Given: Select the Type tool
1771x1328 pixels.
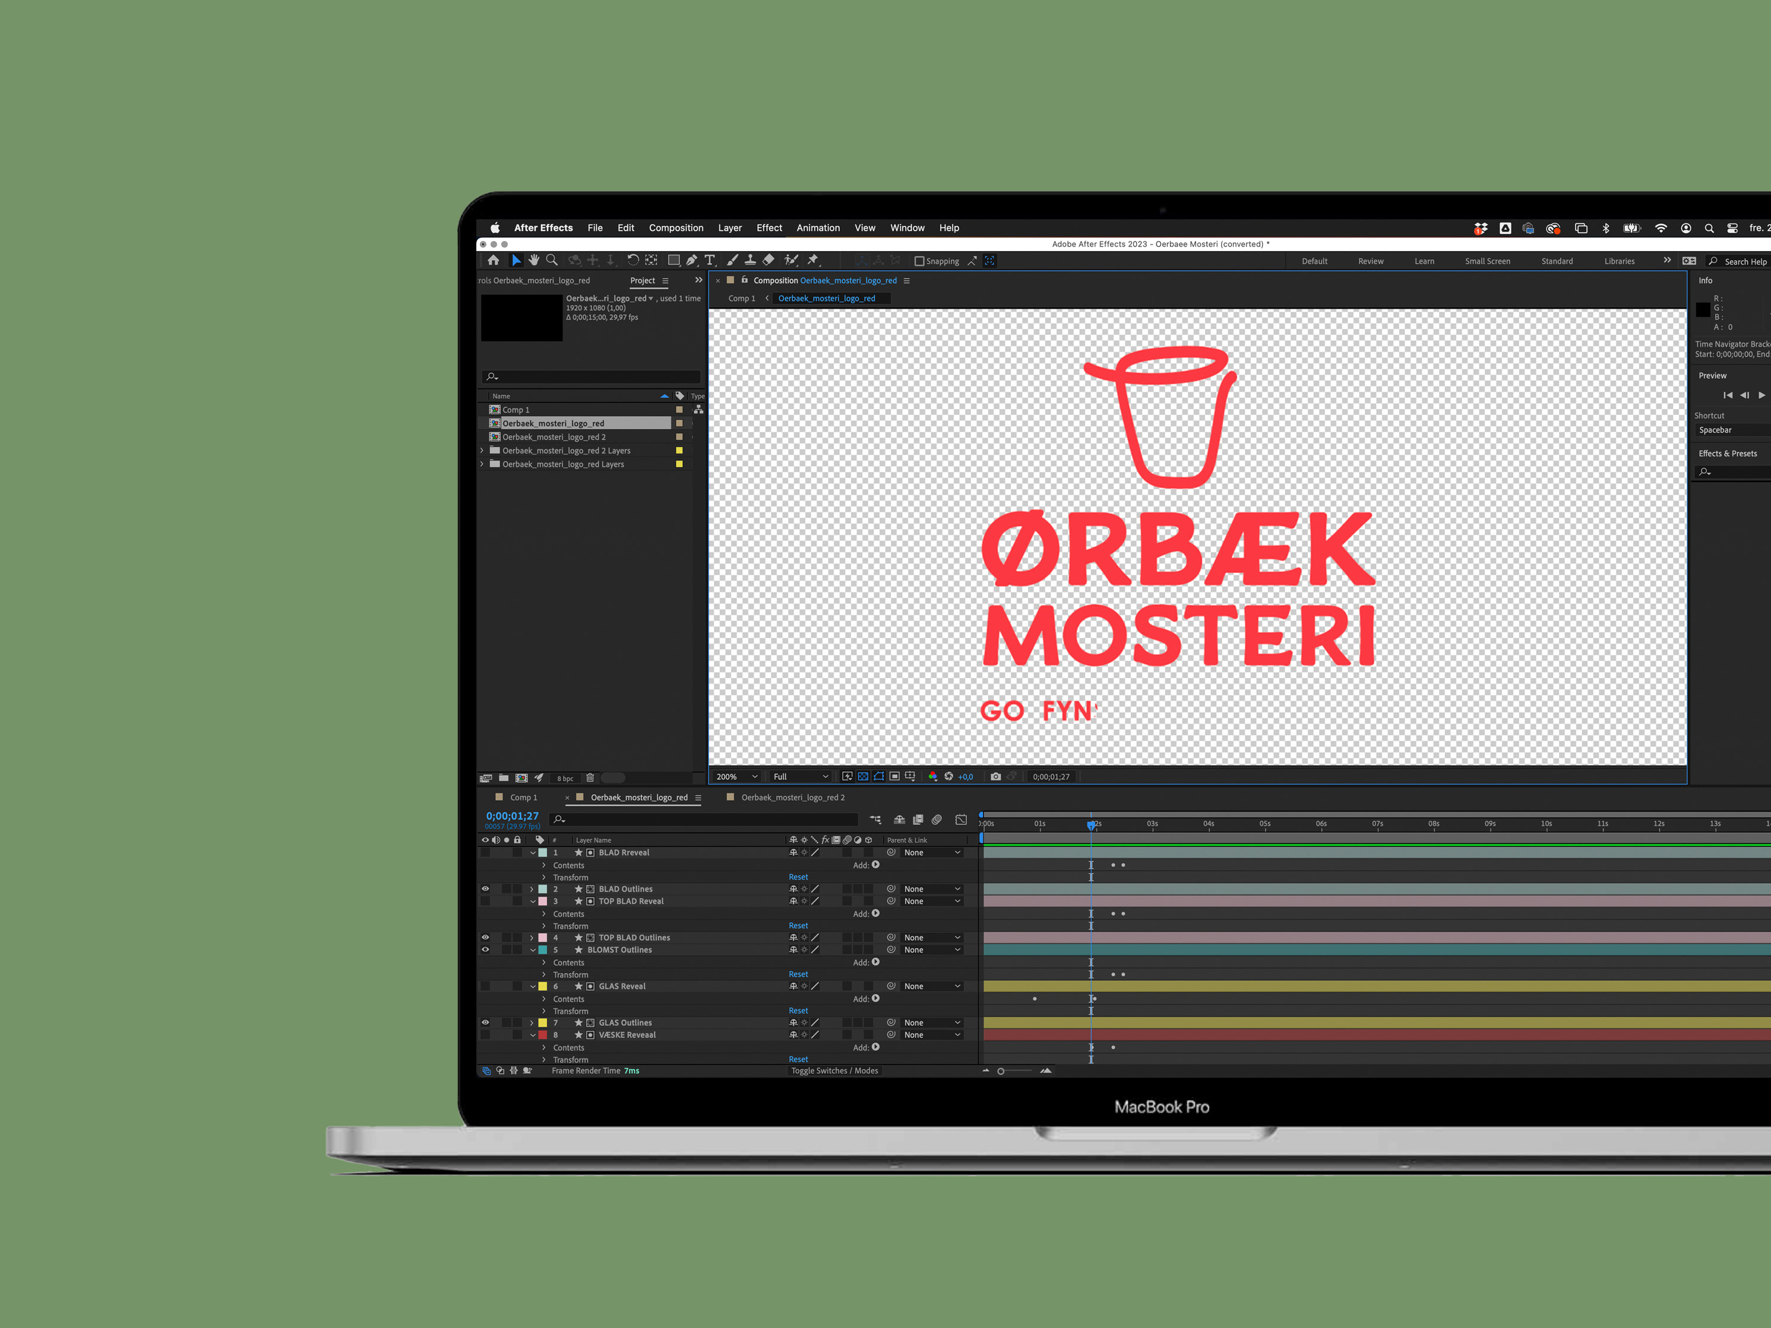Looking at the screenshot, I should tap(710, 260).
